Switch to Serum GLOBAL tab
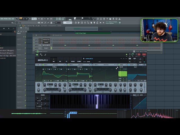 point(79,60)
